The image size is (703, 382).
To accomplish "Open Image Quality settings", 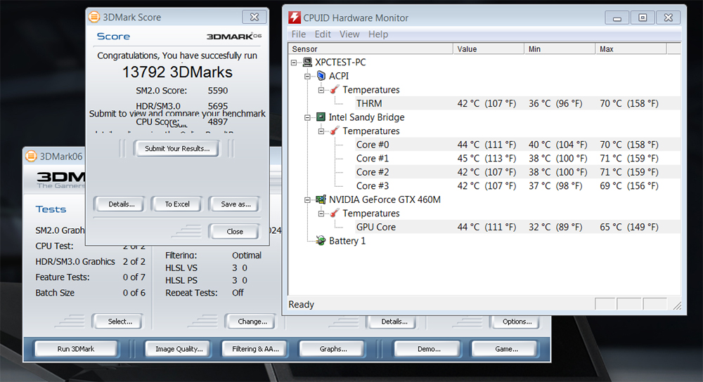I will click(179, 349).
